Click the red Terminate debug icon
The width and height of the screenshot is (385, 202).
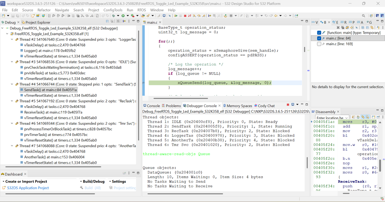185,16
